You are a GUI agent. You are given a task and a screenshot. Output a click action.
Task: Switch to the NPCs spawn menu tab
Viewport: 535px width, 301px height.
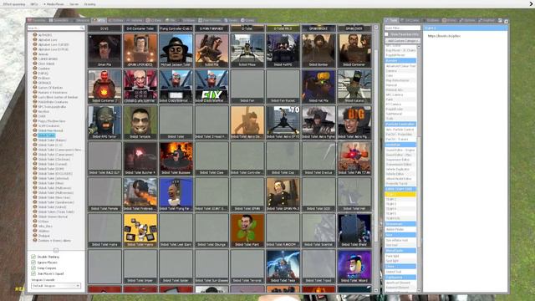pyautogui.click(x=99, y=20)
